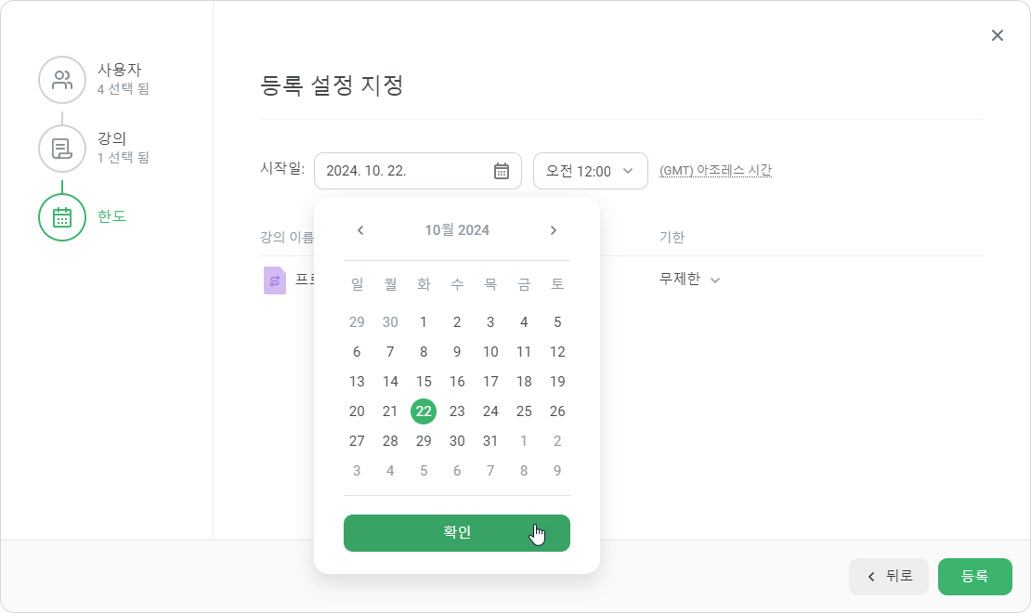
Task: Select the highlighted date 22
Action: click(424, 411)
